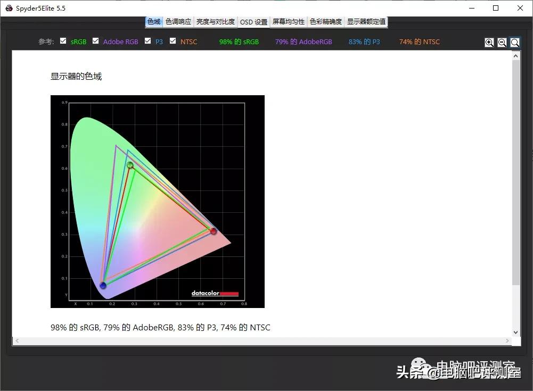This screenshot has height=391, width=533.
Task: Open the 亮度与对比度 tab
Action: pyautogui.click(x=215, y=21)
